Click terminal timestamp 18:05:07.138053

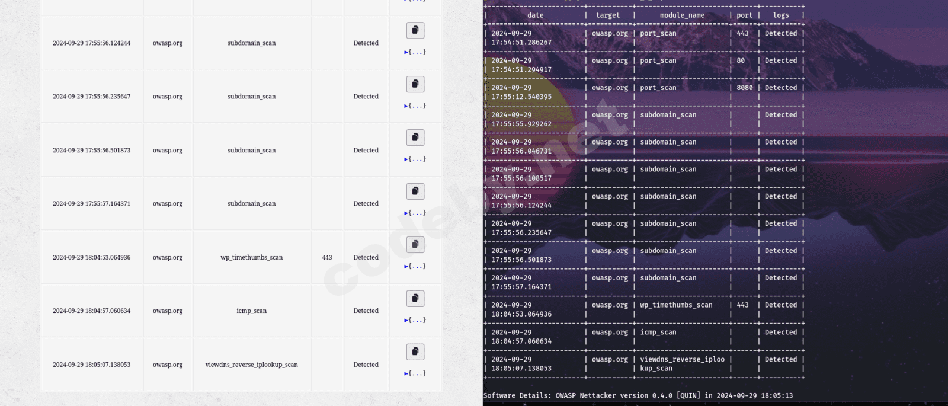pos(521,369)
